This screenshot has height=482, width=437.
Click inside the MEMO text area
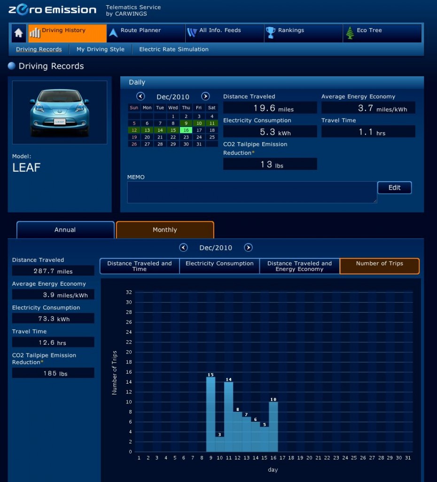252,192
